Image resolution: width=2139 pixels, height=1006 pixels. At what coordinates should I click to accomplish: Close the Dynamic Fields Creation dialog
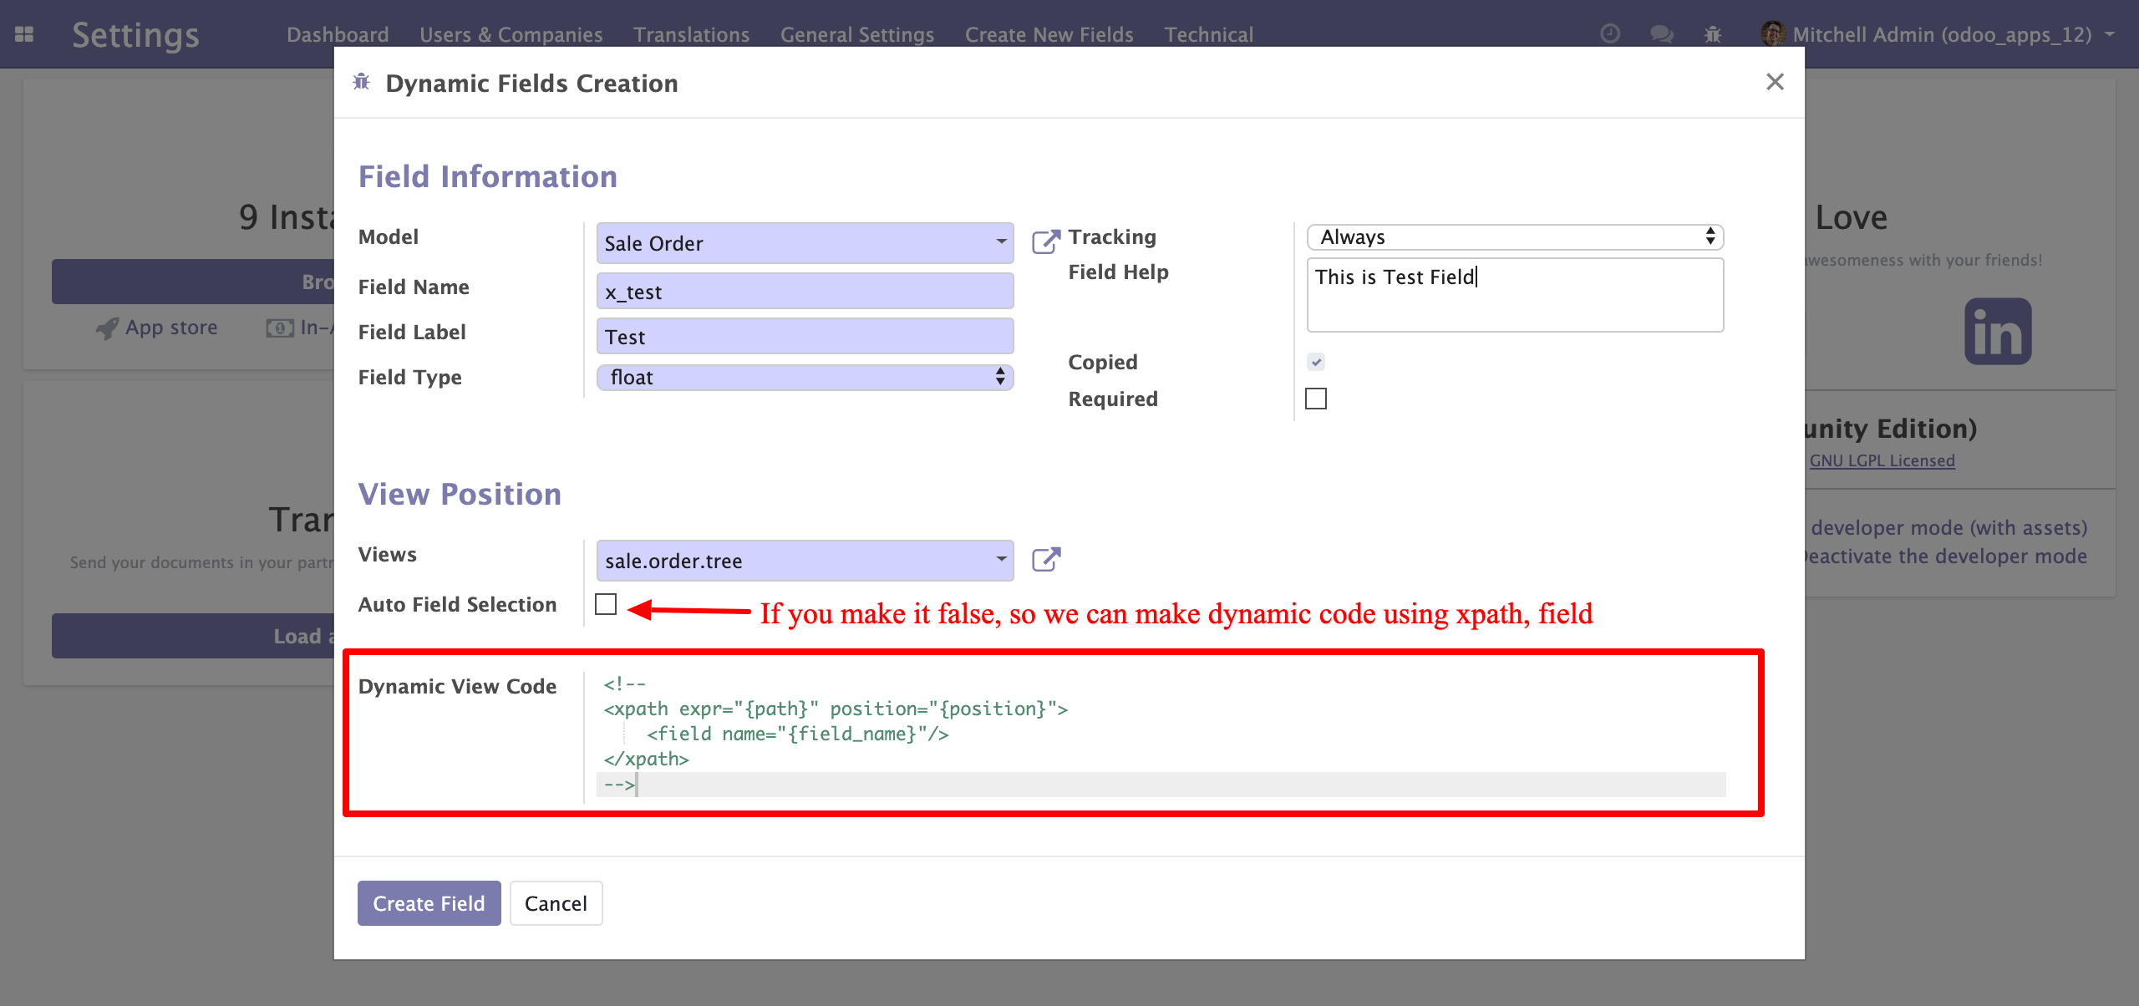(1775, 82)
